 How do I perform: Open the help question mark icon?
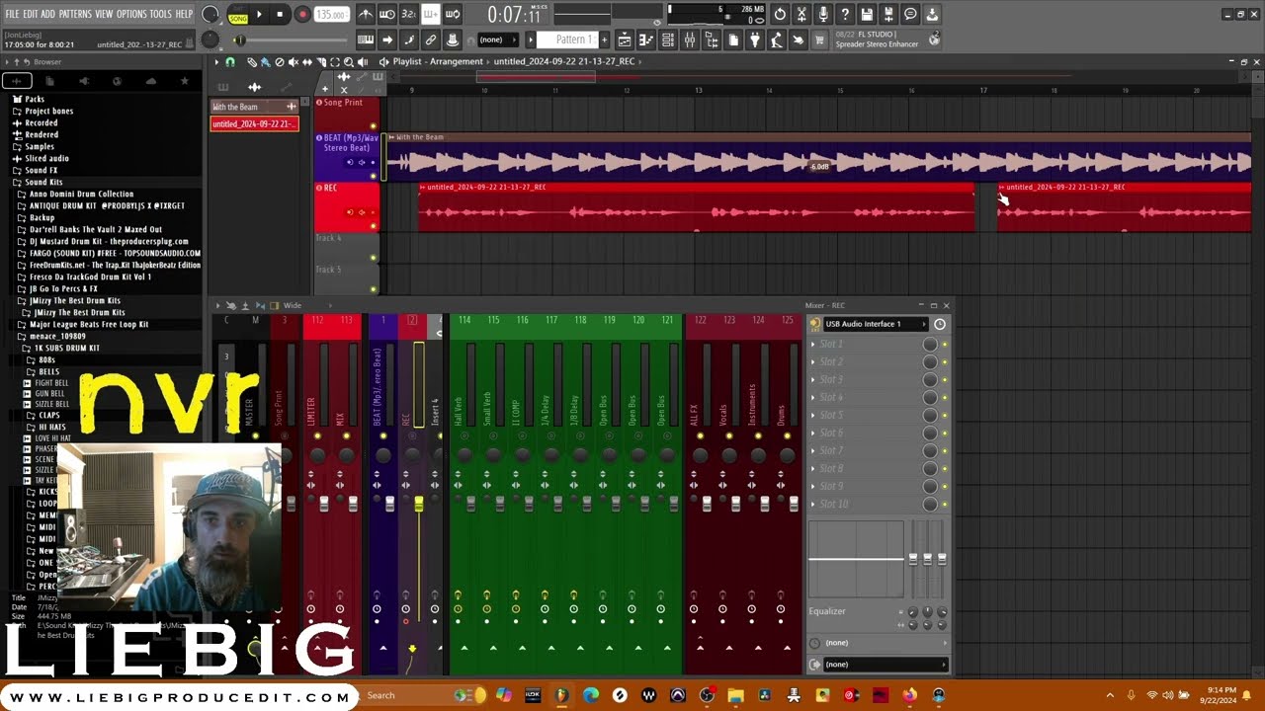[845, 15]
